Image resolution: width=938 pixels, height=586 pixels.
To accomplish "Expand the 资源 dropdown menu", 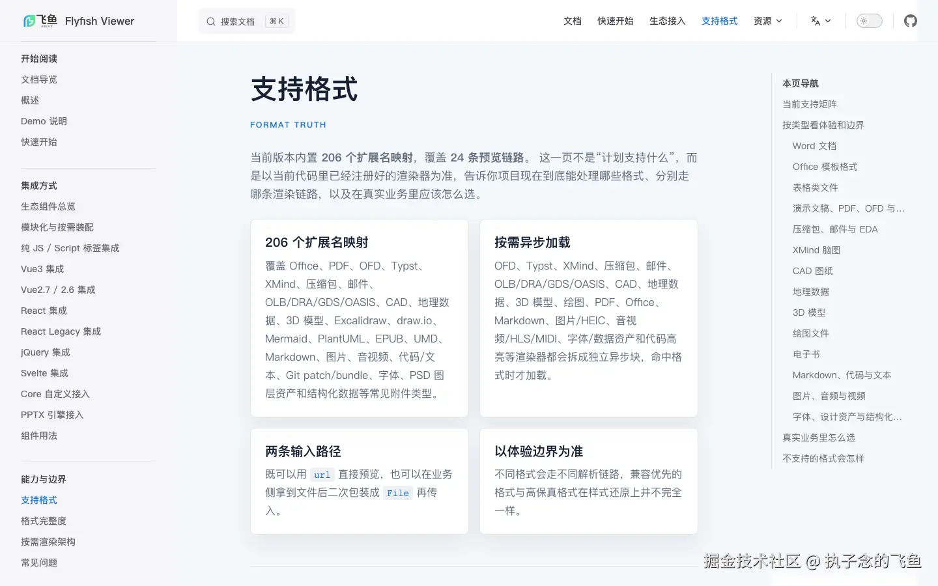I will click(x=768, y=21).
